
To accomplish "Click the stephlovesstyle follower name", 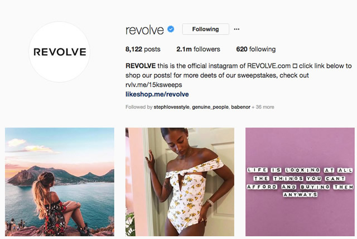I will pyautogui.click(x=171, y=107).
